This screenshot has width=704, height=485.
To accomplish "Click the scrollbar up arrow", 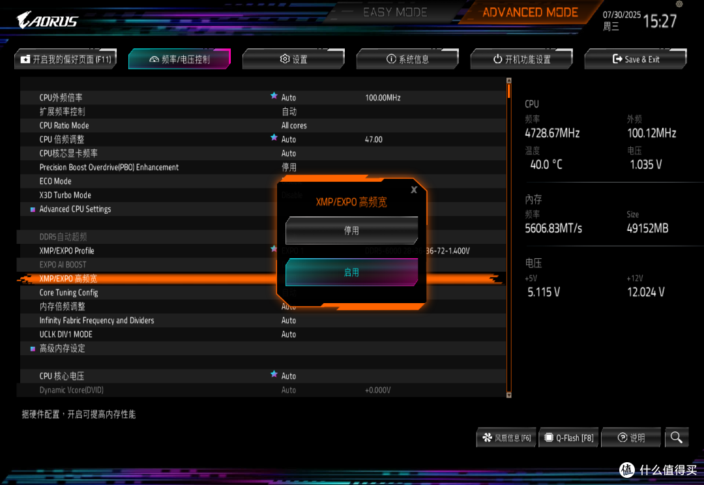I will coord(508,80).
